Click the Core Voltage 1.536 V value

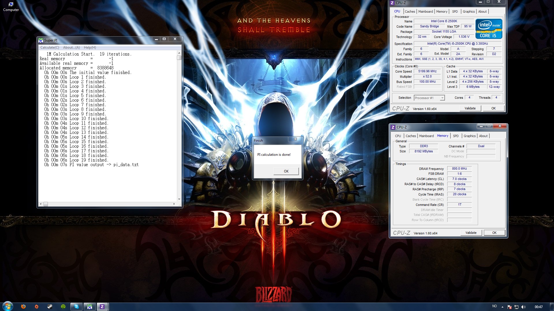464,37
